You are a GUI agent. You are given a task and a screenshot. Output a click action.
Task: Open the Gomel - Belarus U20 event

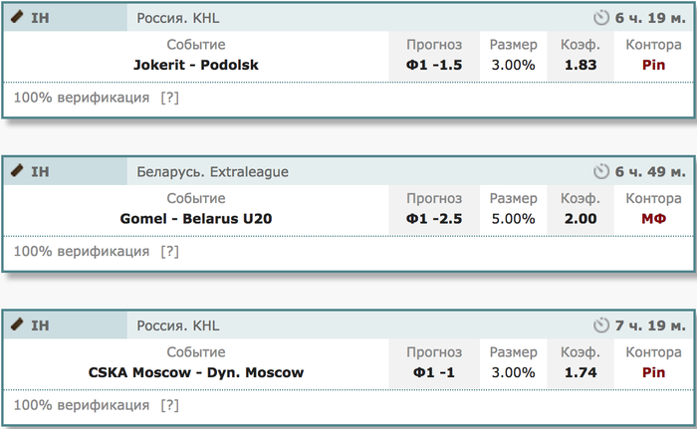tap(196, 219)
